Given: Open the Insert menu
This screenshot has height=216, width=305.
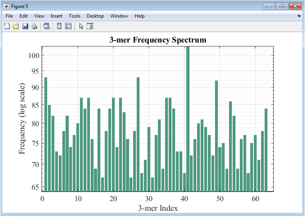Looking at the screenshot, I should (x=56, y=16).
